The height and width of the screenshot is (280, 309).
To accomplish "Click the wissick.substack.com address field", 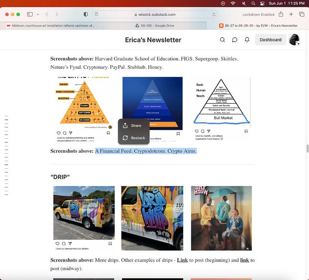I will point(155,15).
